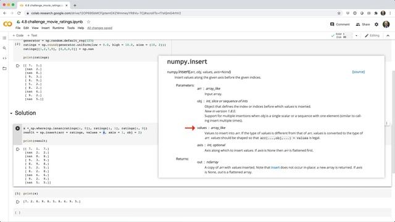Click the Disk usage bar
This screenshot has height=222, width=395.
347,37
